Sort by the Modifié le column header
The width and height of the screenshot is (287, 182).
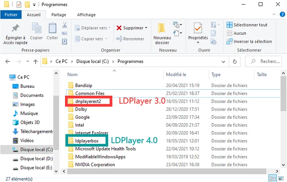(176, 74)
